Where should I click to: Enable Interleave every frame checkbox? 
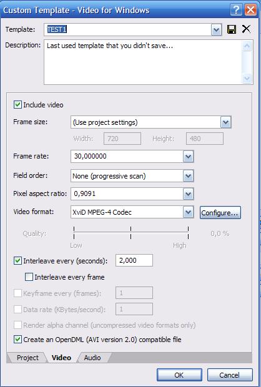(x=29, y=277)
